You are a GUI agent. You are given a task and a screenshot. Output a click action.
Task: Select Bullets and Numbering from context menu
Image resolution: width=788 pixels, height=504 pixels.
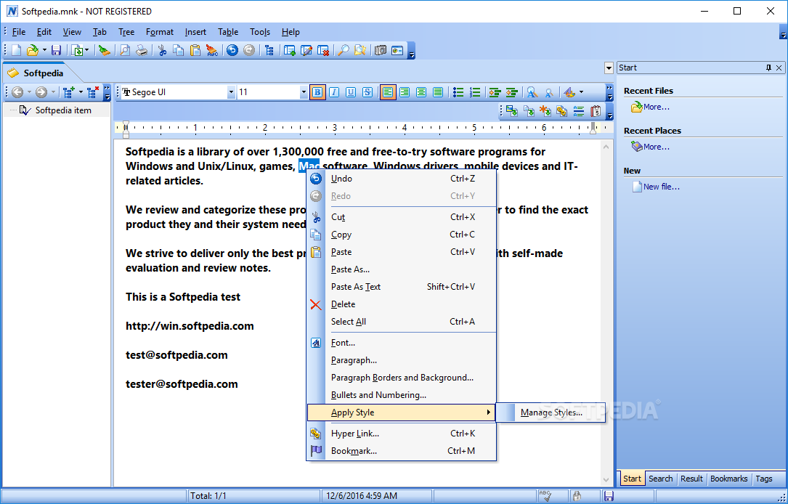point(402,395)
